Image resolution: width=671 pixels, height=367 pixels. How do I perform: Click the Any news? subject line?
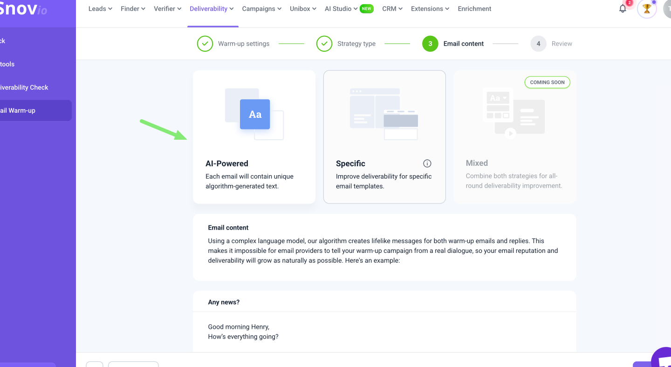pyautogui.click(x=224, y=302)
